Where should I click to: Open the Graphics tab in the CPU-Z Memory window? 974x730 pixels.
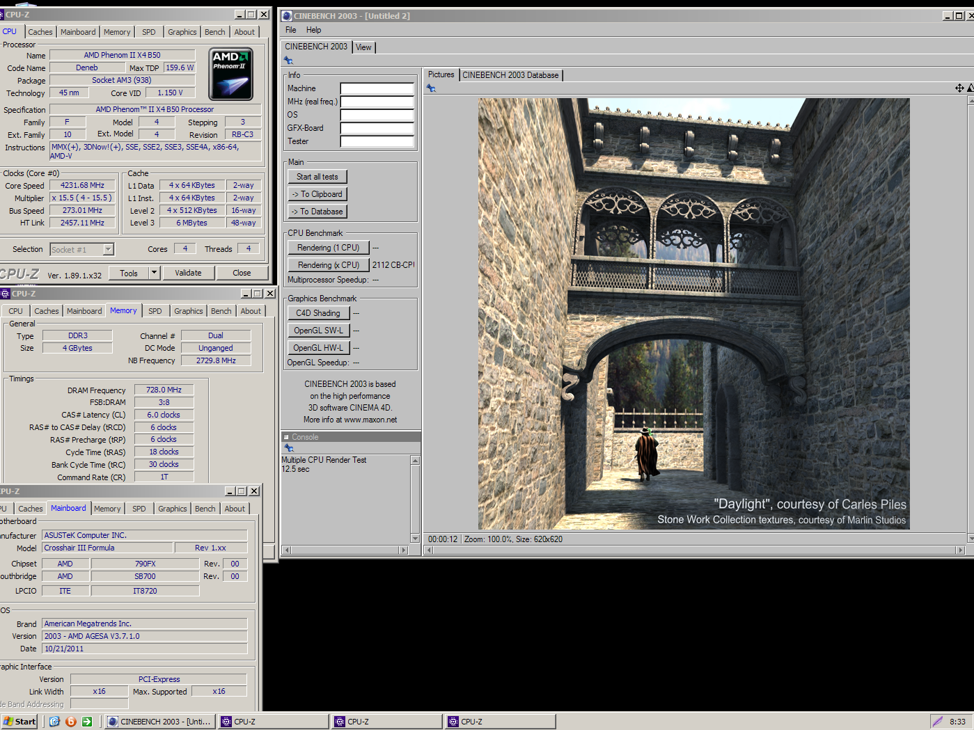click(x=189, y=311)
